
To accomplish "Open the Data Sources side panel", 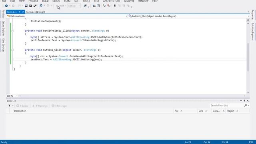I will (x=3, y=45).
